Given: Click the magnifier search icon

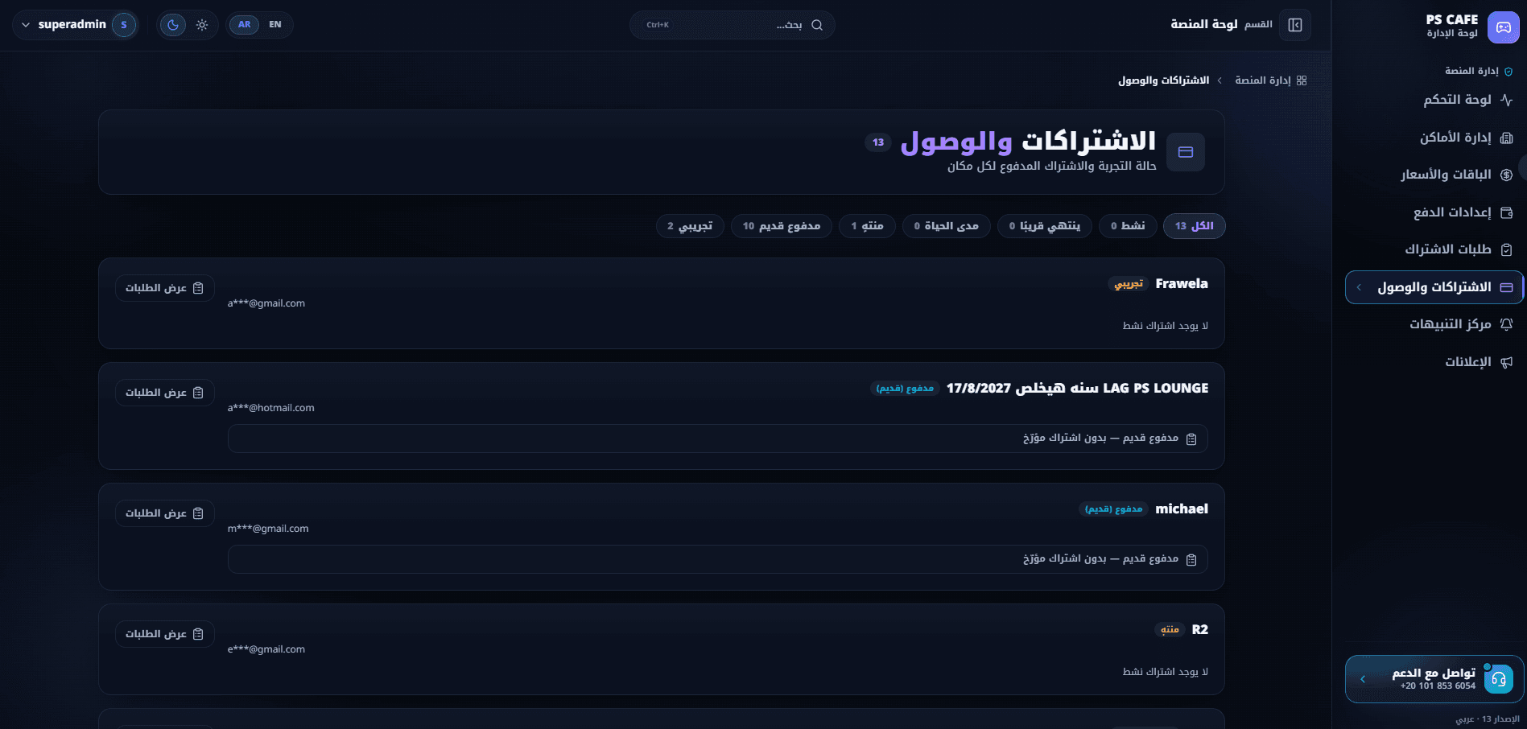Looking at the screenshot, I should (x=817, y=25).
